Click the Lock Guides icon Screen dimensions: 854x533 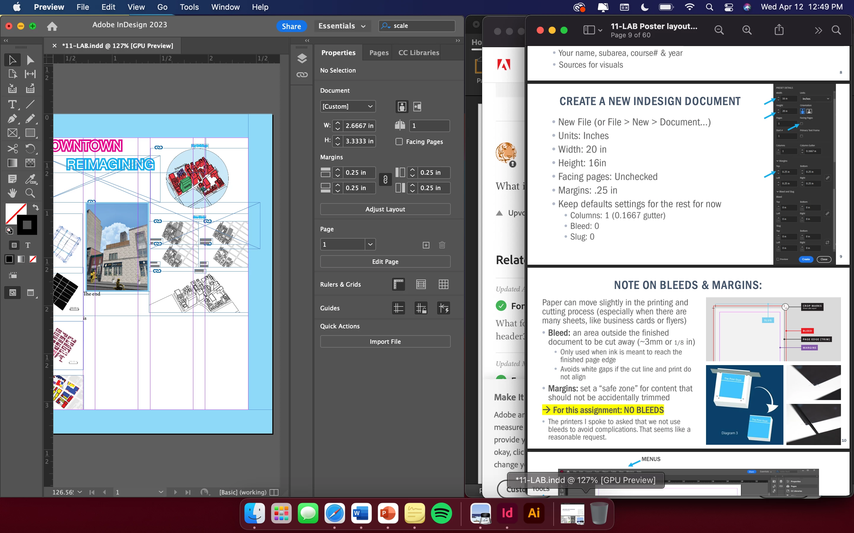(x=421, y=308)
